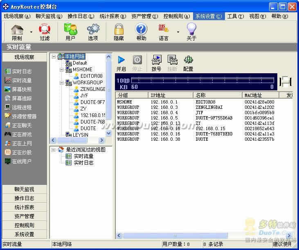
Task: Open the dropdown arrow beside 语言
Action: pyautogui.click(x=178, y=32)
